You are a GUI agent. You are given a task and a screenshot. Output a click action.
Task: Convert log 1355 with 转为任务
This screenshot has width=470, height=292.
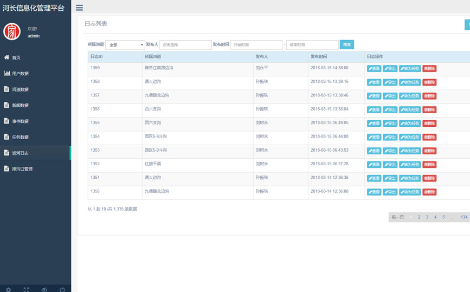point(410,124)
